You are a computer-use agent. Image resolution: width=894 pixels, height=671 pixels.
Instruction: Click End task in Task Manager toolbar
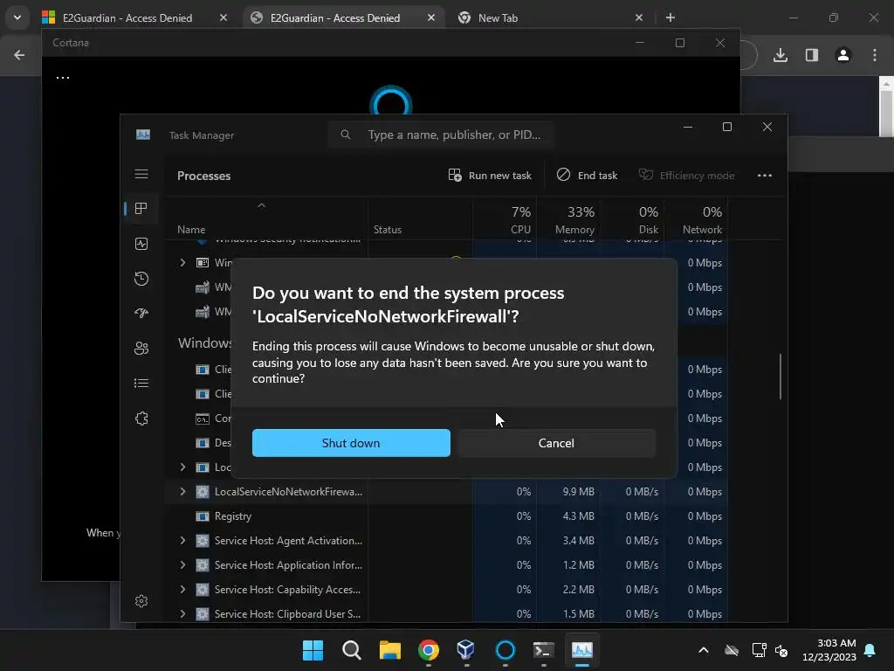pos(587,175)
